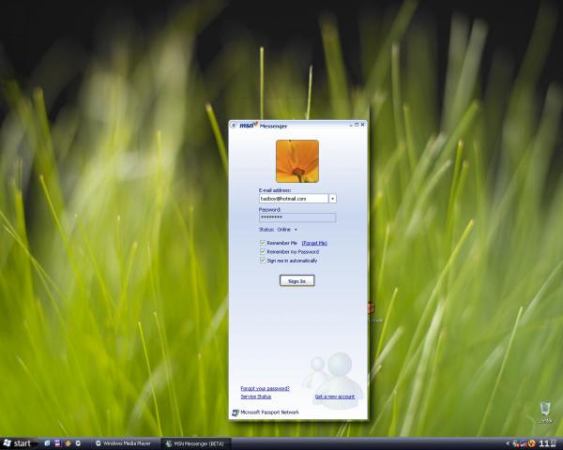This screenshot has height=450, width=563.
Task: Click the first quick launch icon in taskbar
Action: pyautogui.click(x=57, y=442)
